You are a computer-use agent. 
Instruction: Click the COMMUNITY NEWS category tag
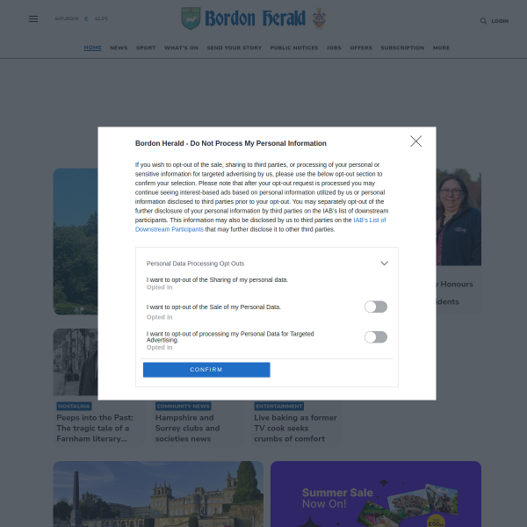click(184, 406)
